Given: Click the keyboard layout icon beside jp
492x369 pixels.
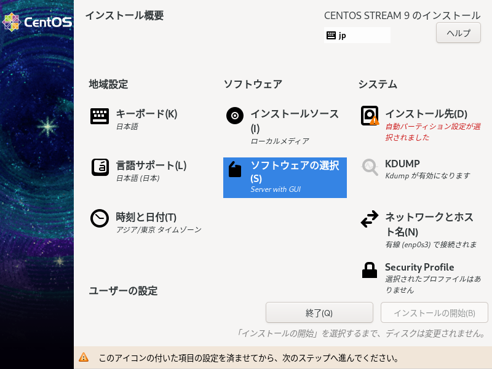Looking at the screenshot, I should pos(331,35).
